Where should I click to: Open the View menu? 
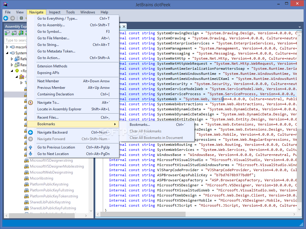click(20, 12)
